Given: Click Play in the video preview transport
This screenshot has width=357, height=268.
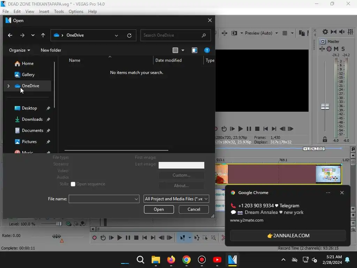Looking at the screenshot, I should click(240, 129).
